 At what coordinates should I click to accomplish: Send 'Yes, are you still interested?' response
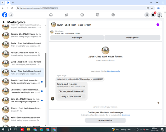pos(71,91)
